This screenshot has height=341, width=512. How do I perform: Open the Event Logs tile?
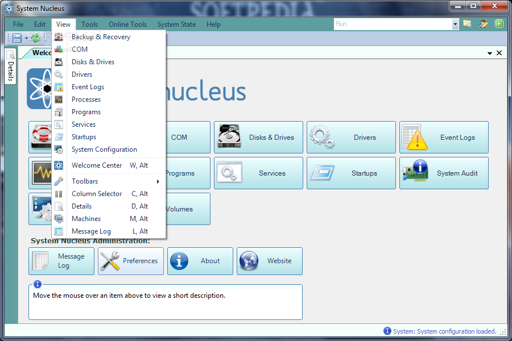(x=444, y=138)
